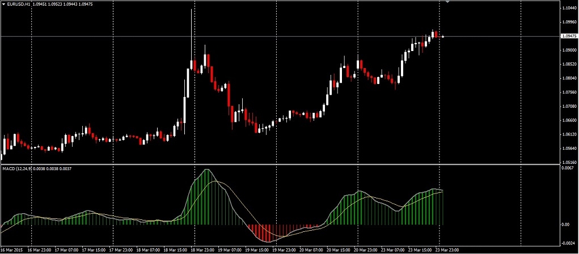
Task: Click the -0.0024 MACD scale value
Action: pos(569,244)
